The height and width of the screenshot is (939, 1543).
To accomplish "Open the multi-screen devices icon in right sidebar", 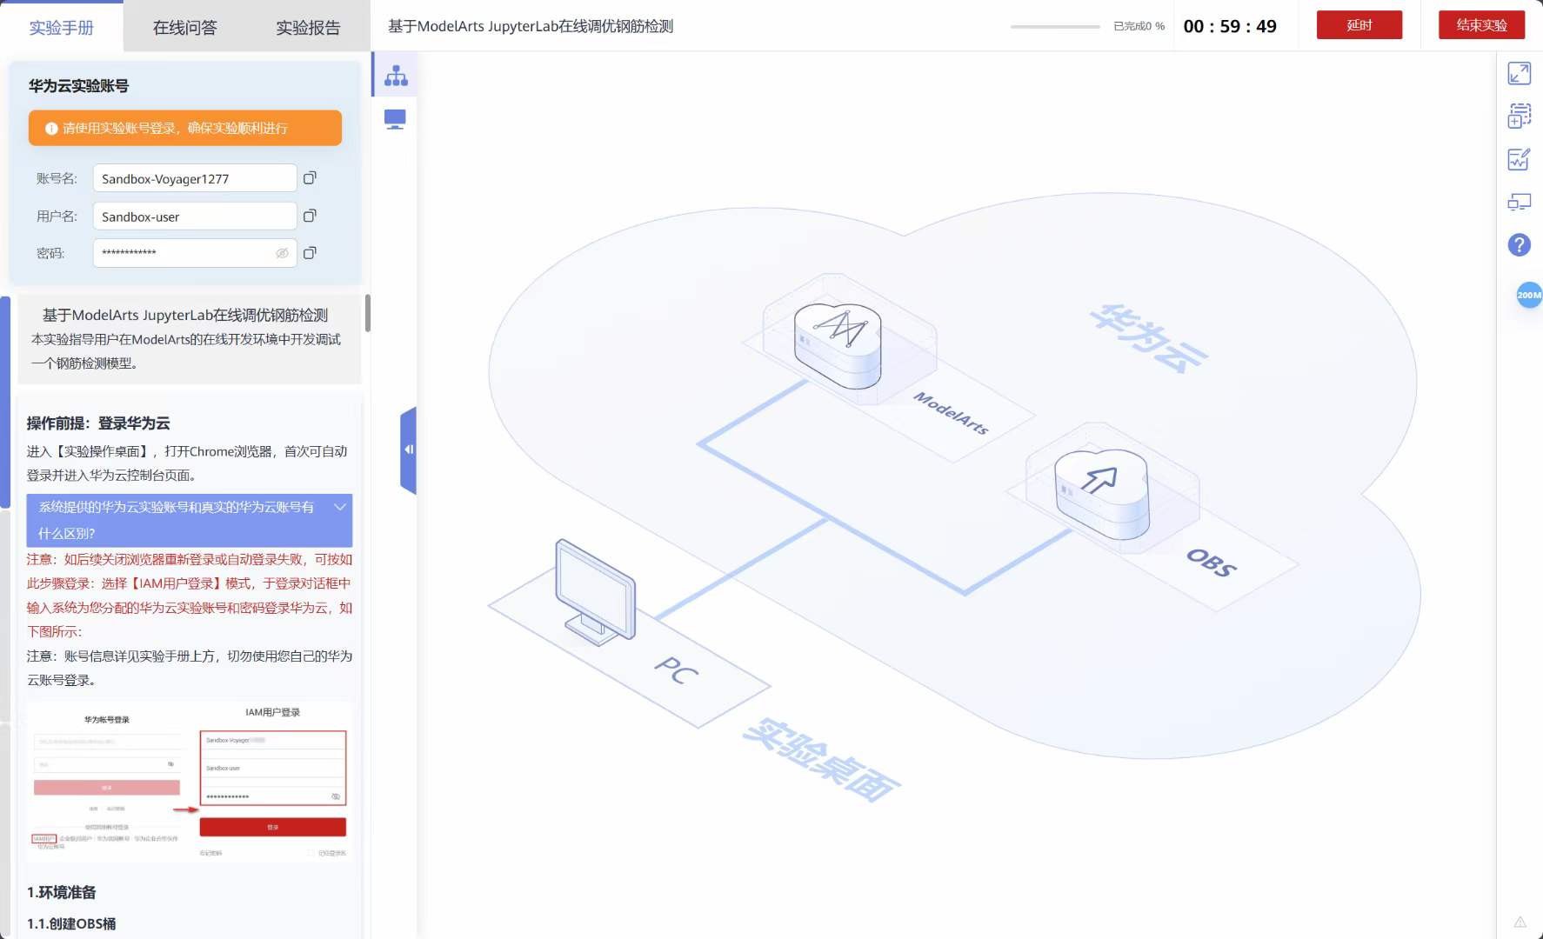I will [x=1519, y=203].
